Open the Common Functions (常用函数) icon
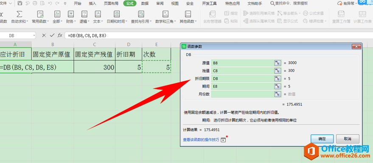Image resolution: width=373 pixels, height=163 pixels. point(40,14)
